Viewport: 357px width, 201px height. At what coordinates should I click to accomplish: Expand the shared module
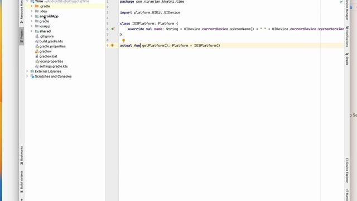point(32,31)
